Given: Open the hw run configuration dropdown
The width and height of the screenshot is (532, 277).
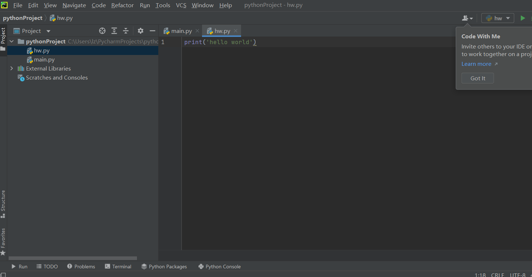Looking at the screenshot, I should point(498,18).
